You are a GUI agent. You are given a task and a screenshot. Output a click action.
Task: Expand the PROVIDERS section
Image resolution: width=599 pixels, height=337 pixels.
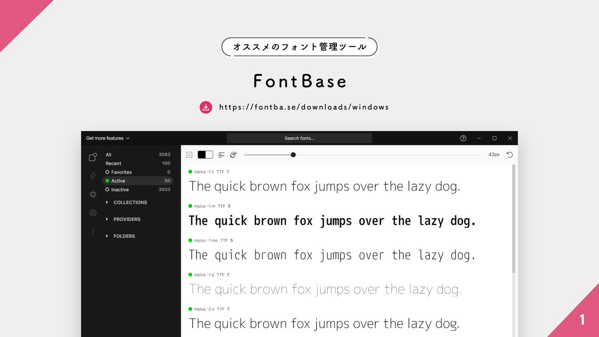click(x=123, y=219)
